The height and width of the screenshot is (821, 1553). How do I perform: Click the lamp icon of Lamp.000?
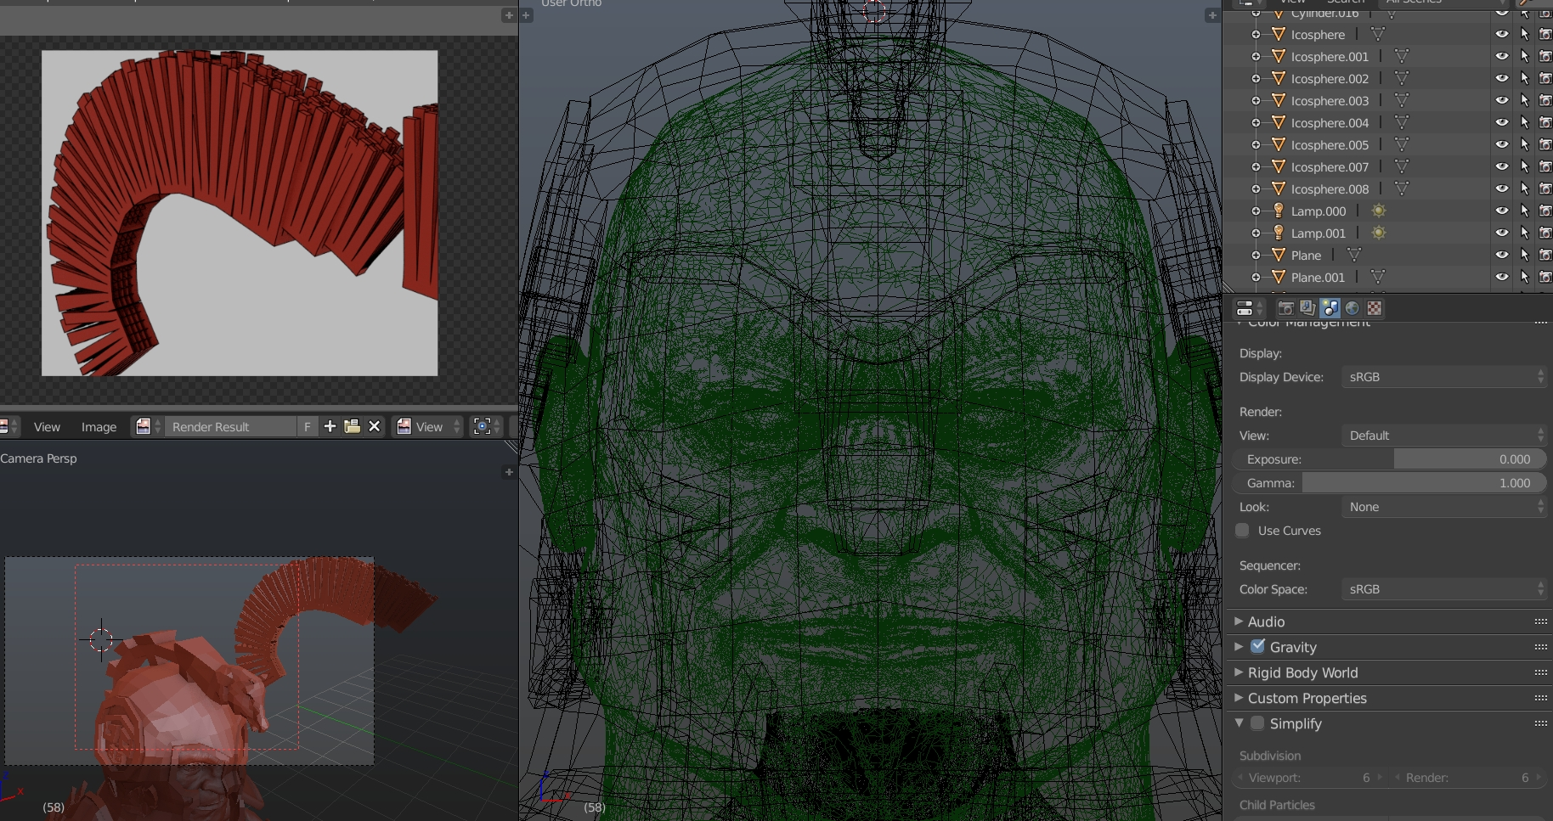click(1279, 211)
